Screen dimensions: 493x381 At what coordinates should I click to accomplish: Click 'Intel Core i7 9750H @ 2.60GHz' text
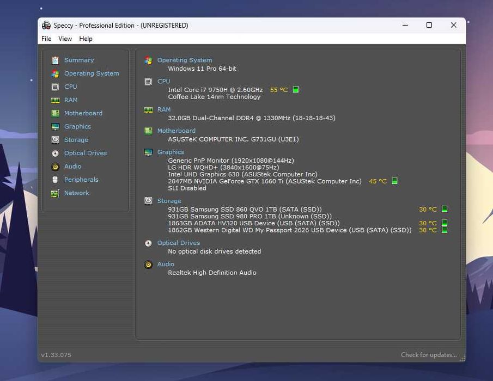click(x=215, y=90)
